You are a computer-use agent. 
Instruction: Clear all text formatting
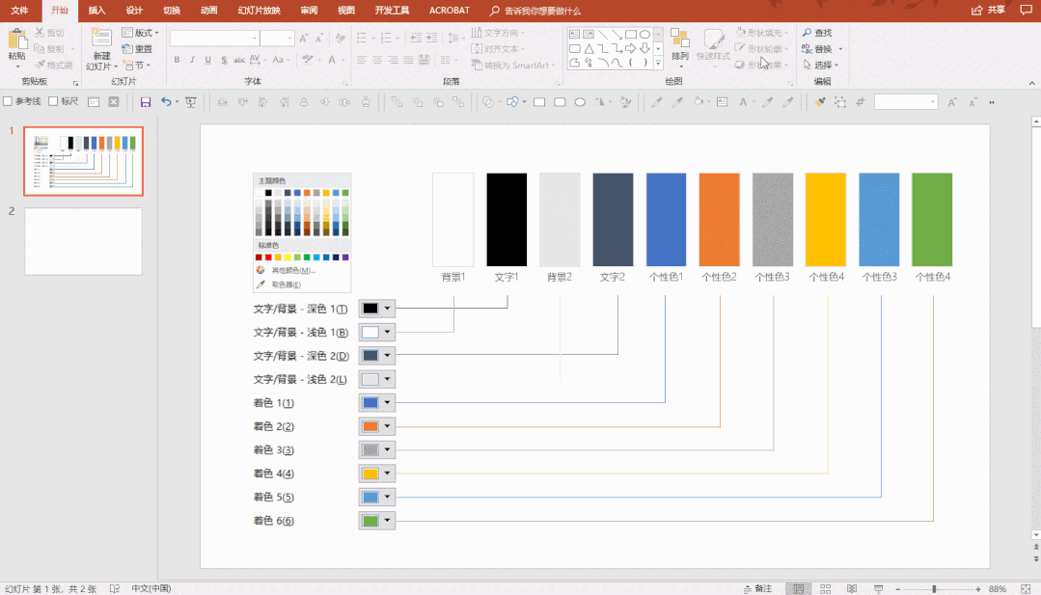[341, 39]
